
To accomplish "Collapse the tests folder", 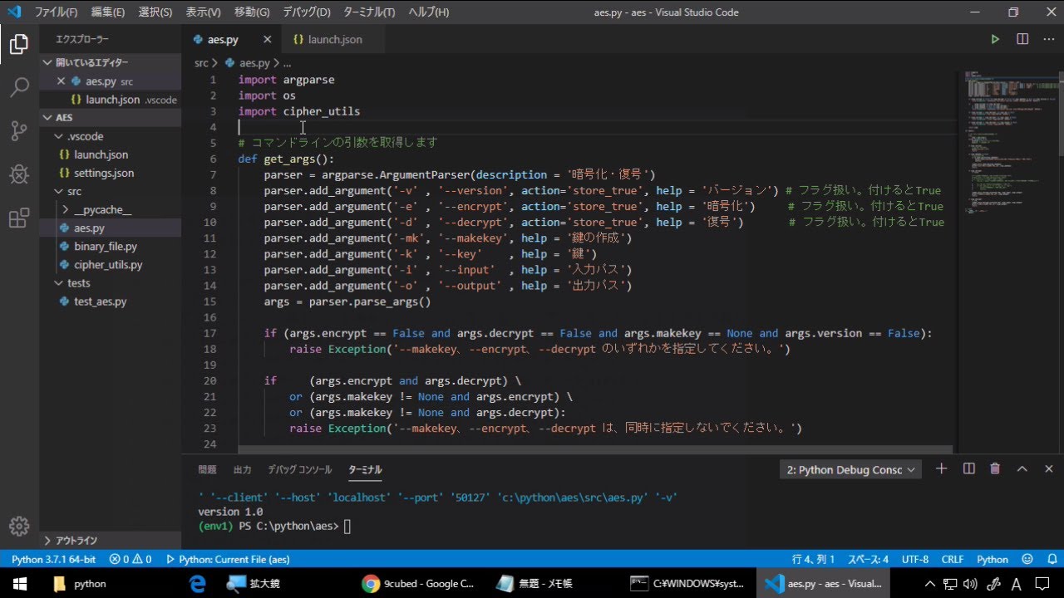I will tap(110, 283).
